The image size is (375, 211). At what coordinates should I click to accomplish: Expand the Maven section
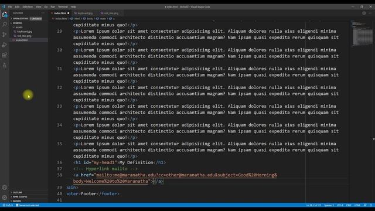pyautogui.click(x=17, y=201)
